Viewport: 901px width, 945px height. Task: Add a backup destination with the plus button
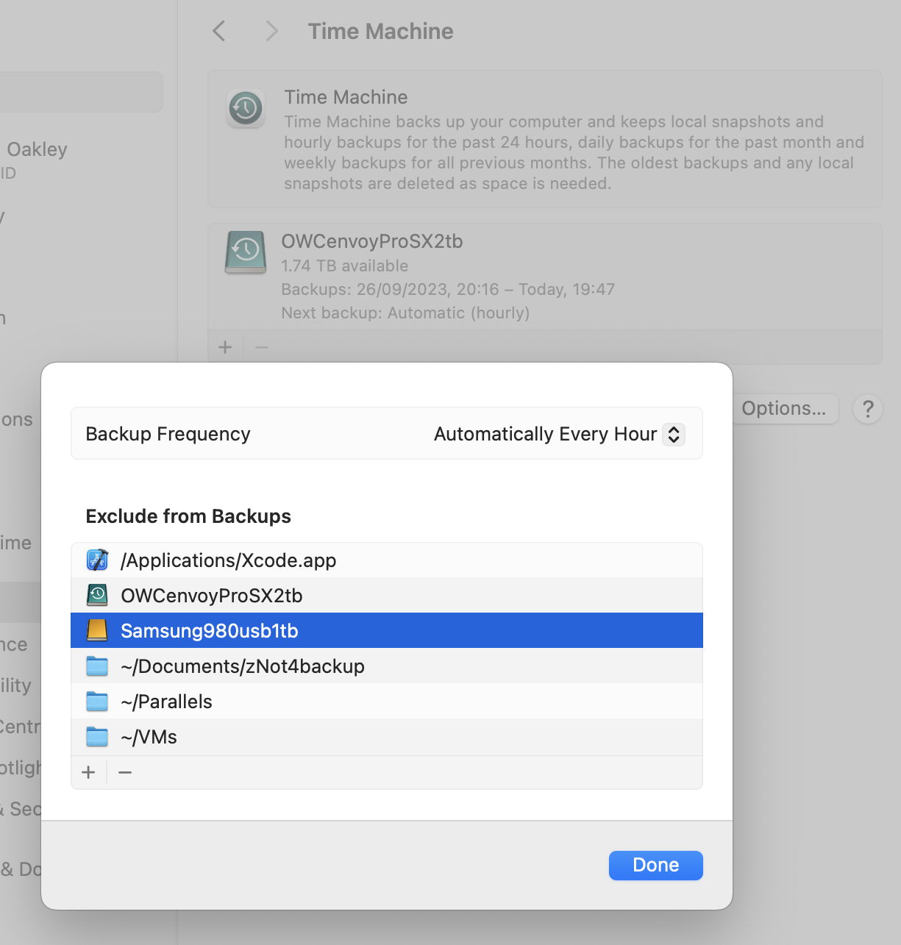click(x=225, y=347)
